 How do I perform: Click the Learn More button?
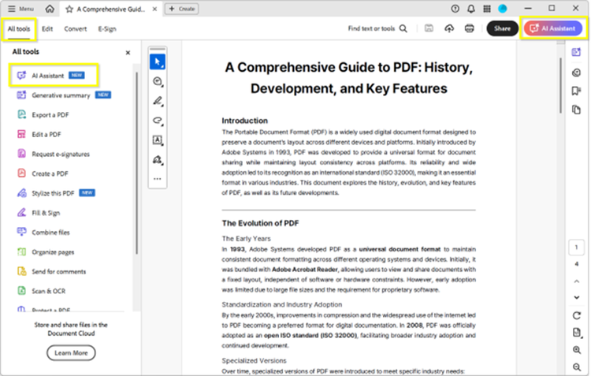pyautogui.click(x=71, y=353)
